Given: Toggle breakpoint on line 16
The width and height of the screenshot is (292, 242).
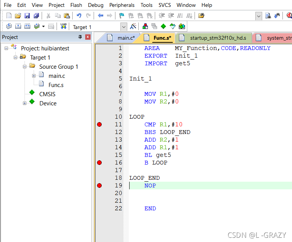Looking at the screenshot, I should coord(99,163).
